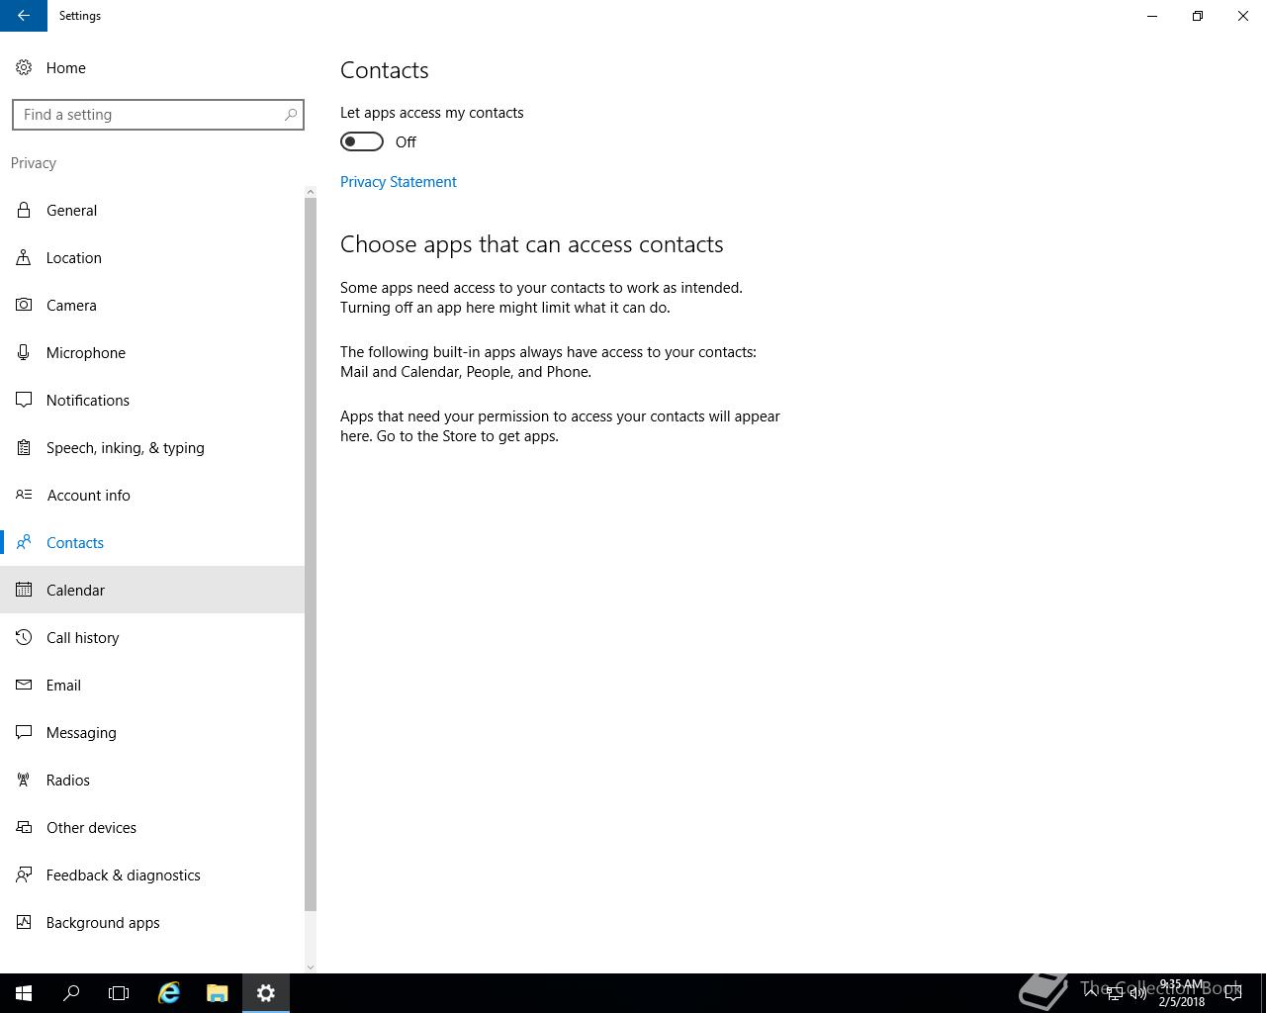The height and width of the screenshot is (1013, 1266).
Task: Click the Background apps icon
Action: coord(24,922)
